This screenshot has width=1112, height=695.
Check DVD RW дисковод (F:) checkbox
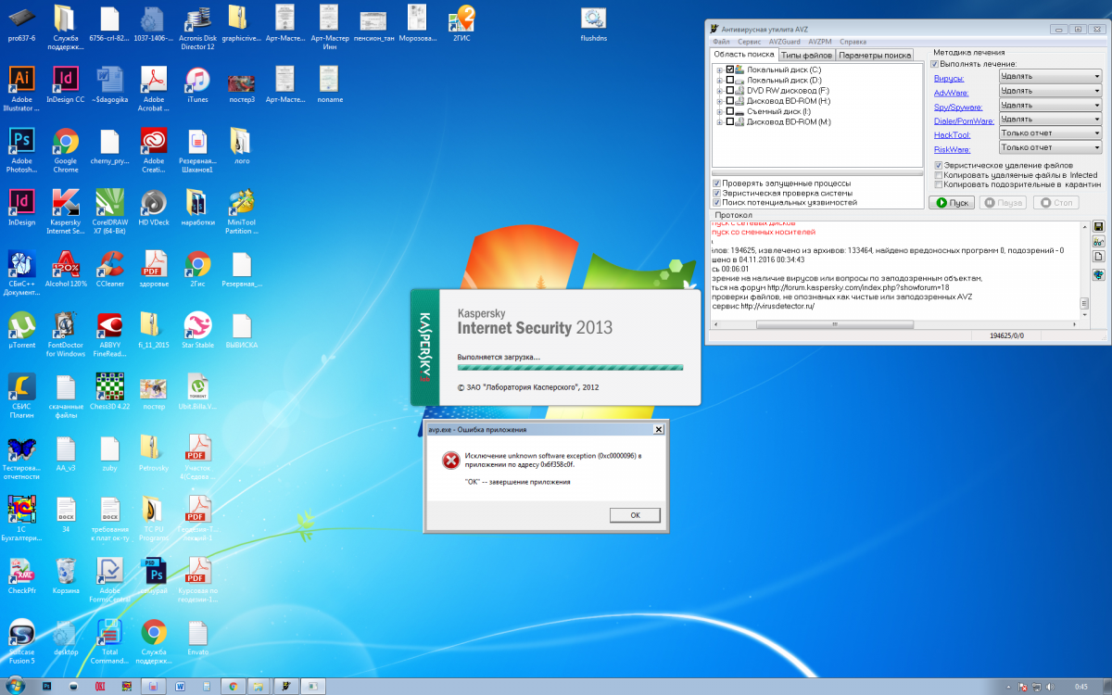(x=730, y=91)
